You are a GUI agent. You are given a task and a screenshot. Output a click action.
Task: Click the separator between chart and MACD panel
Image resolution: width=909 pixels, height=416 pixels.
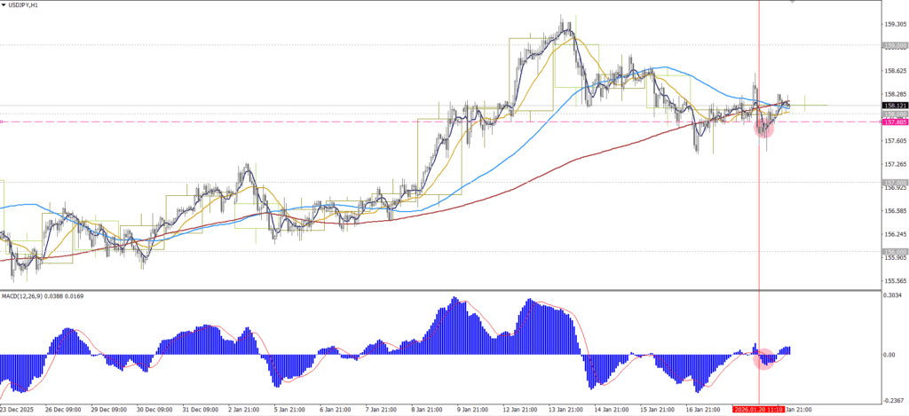click(x=444, y=289)
